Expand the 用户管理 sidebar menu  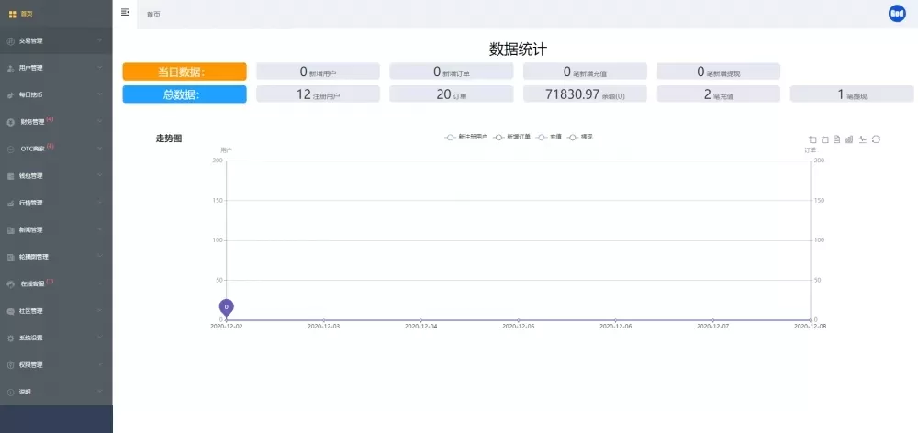[x=55, y=68]
